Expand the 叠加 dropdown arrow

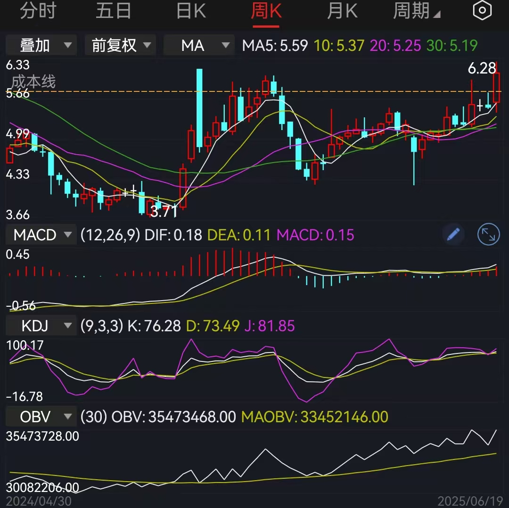tap(69, 45)
